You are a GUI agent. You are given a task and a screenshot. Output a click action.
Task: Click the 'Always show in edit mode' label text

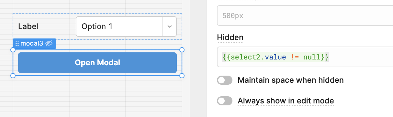pos(286,101)
